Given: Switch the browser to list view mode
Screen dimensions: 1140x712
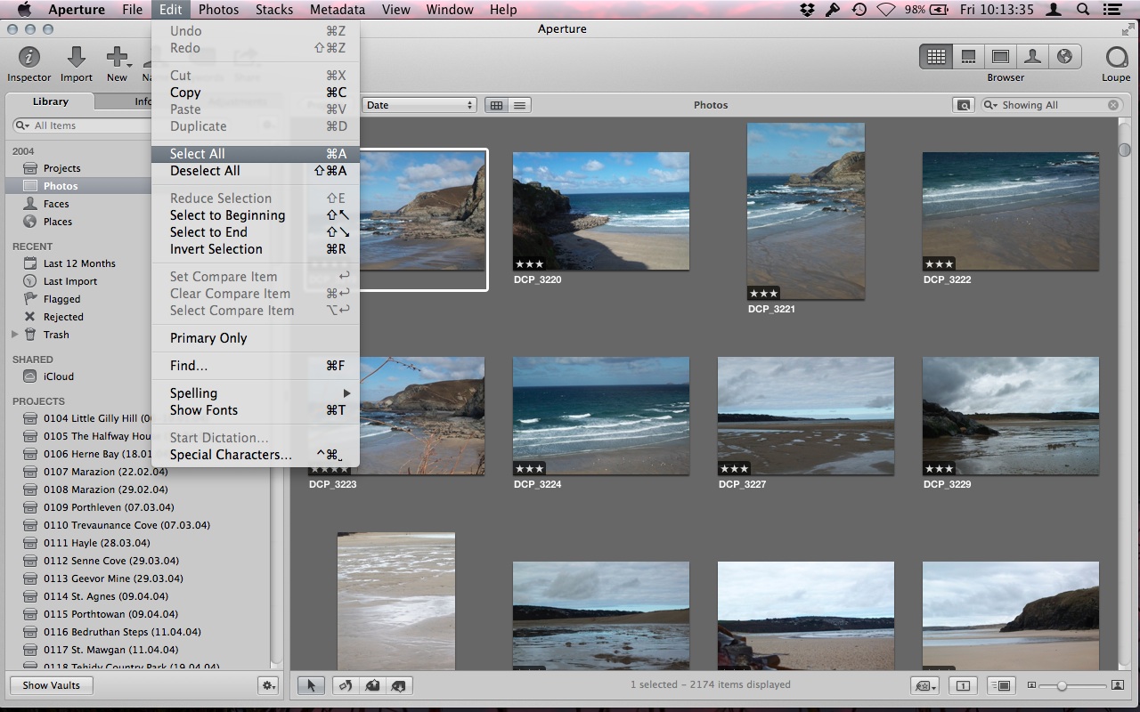Looking at the screenshot, I should [519, 105].
